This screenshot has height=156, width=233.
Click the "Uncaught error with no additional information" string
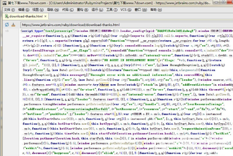tap(131, 75)
